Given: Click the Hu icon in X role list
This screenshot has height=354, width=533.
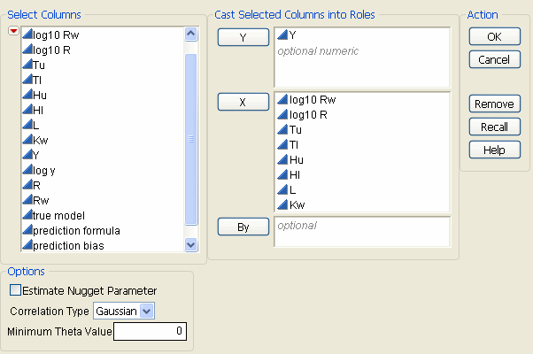Looking at the screenshot, I should [282, 159].
